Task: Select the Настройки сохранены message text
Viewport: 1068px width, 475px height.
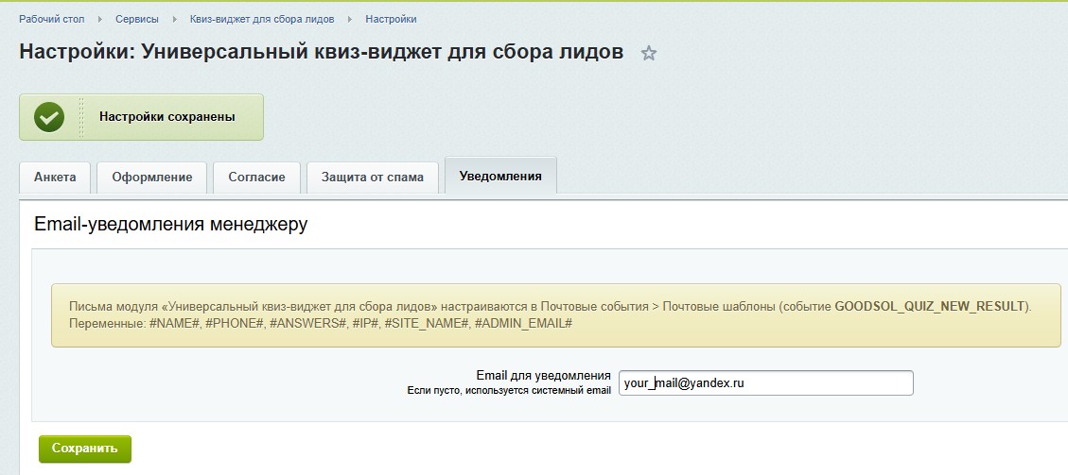Action: [x=166, y=117]
